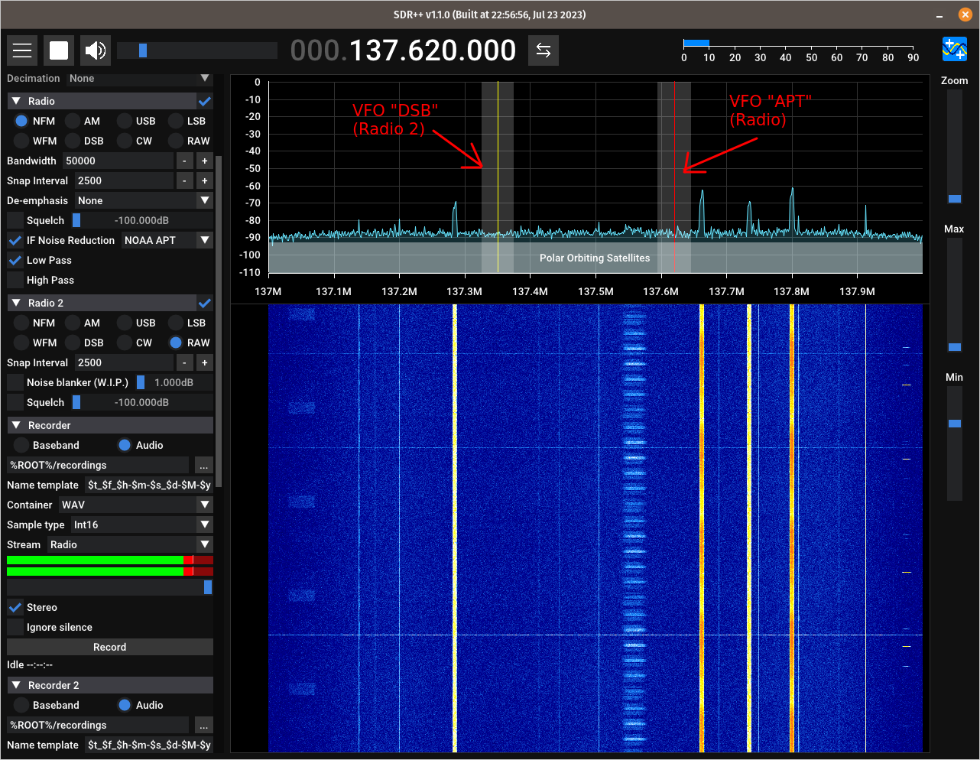Start recording with the Record button

click(x=109, y=647)
